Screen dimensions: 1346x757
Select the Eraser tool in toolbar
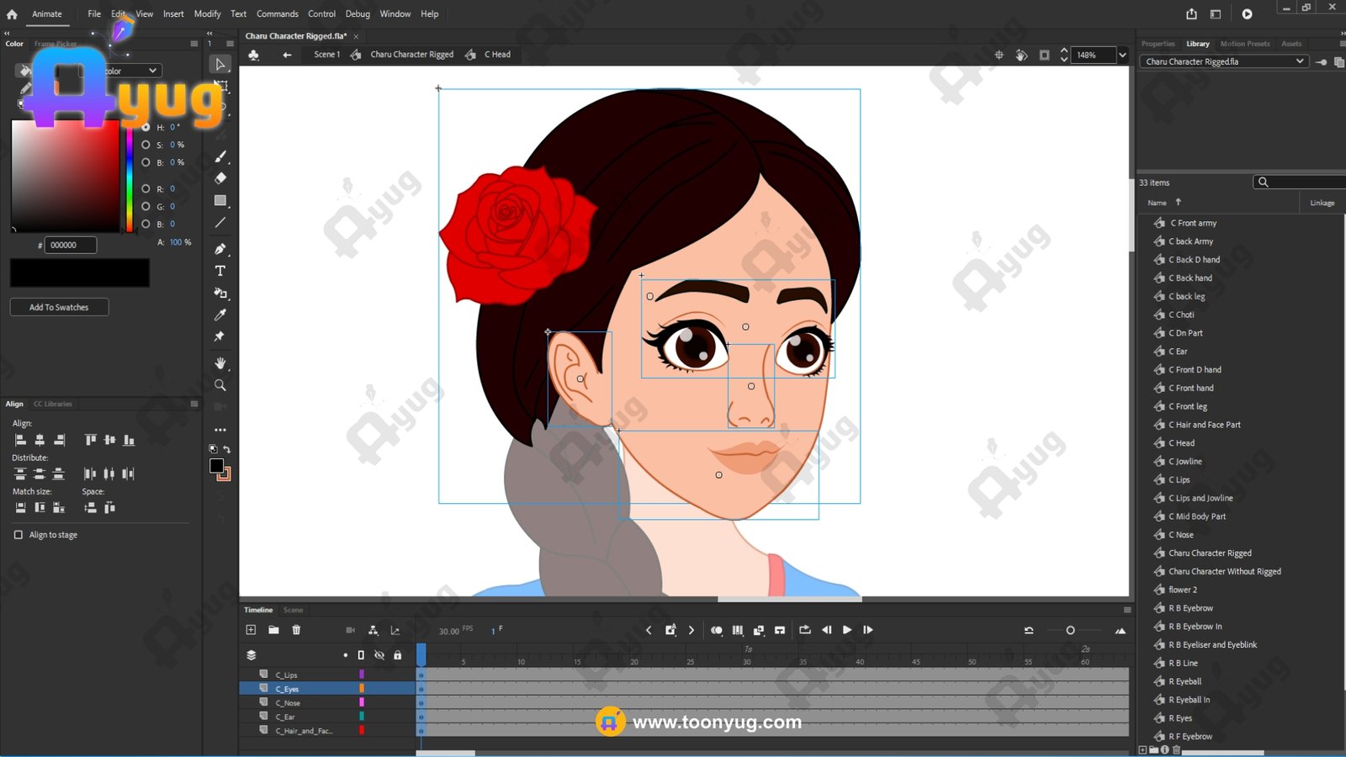pyautogui.click(x=220, y=178)
